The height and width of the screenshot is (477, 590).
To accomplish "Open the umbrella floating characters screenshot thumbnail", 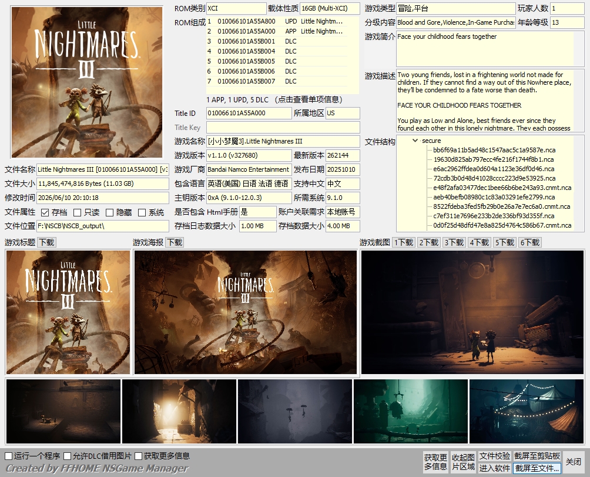I will point(295,411).
